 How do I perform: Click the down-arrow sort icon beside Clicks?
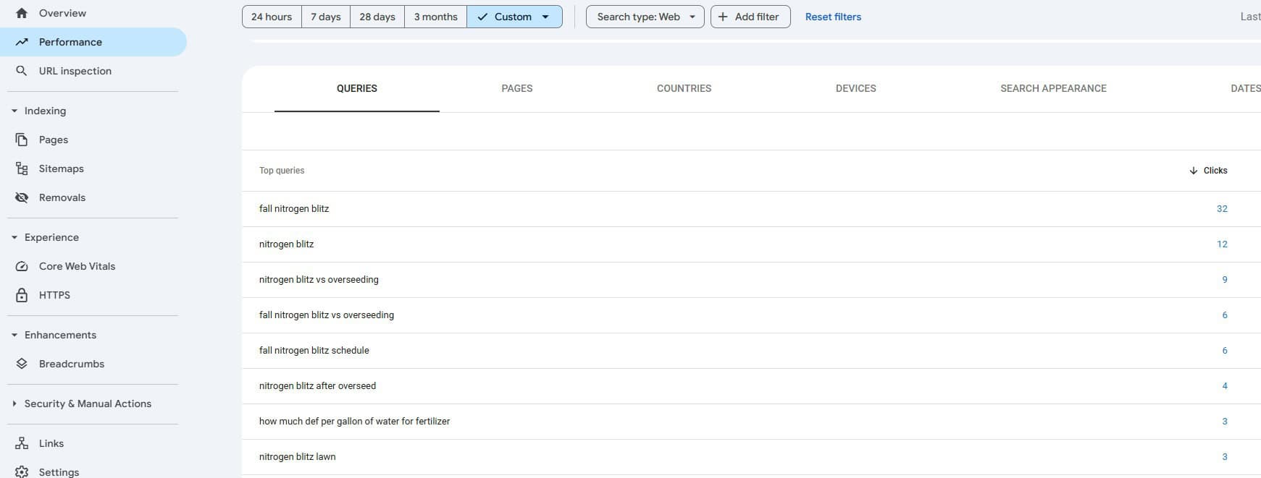click(1193, 171)
